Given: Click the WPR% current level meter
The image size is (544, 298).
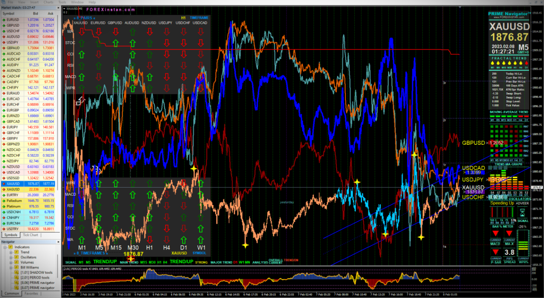Looking at the screenshot, I should coord(523,243).
